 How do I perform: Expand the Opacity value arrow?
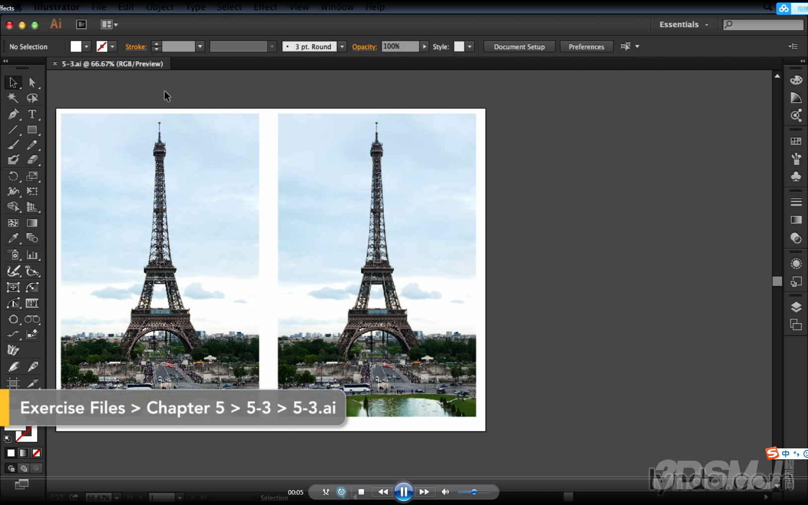(424, 47)
